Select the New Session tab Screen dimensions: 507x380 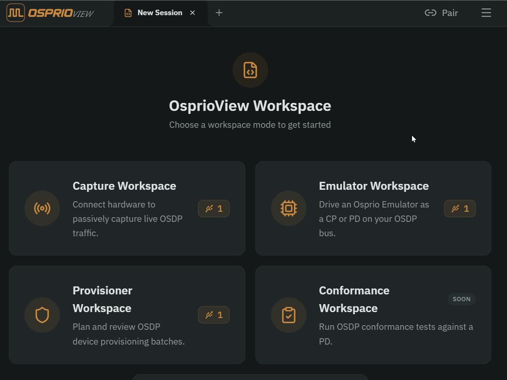click(160, 13)
